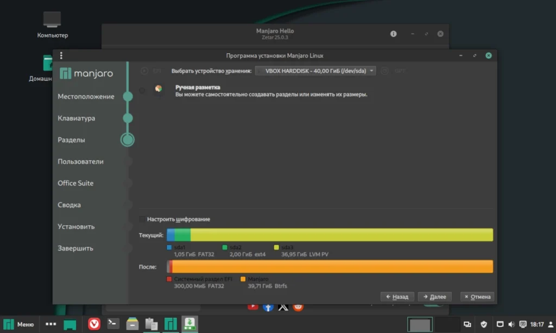Select the Пользователи step in the sidebar
The image size is (556, 333).
(80, 162)
